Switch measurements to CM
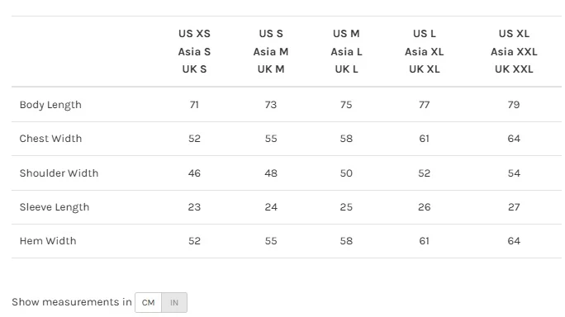Image resolution: width=565 pixels, height=317 pixels. coord(148,303)
